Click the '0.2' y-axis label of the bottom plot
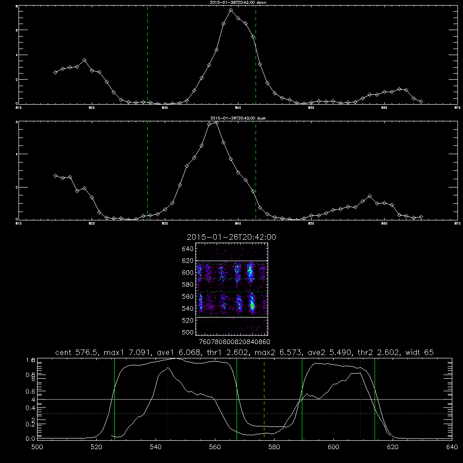Image resolution: width=463 pixels, height=463 pixels. click(x=30, y=424)
